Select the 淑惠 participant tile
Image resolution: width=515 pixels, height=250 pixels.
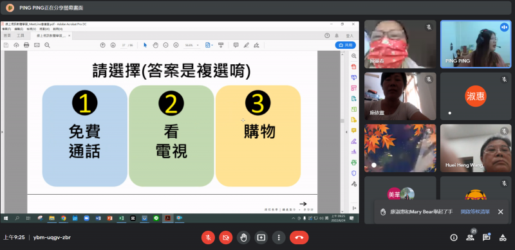point(476,96)
